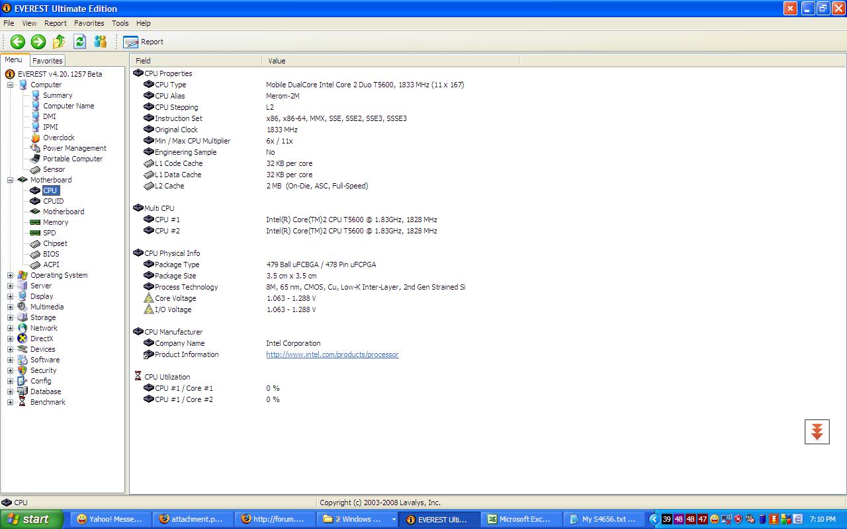Open the 2 Windows Explorer taskbar group

[x=358, y=519]
